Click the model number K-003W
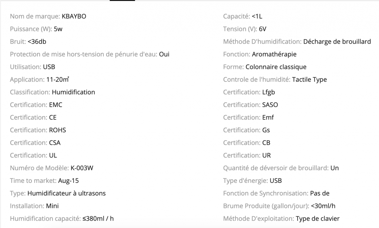Image resolution: width=379 pixels, height=228 pixels. (82, 168)
